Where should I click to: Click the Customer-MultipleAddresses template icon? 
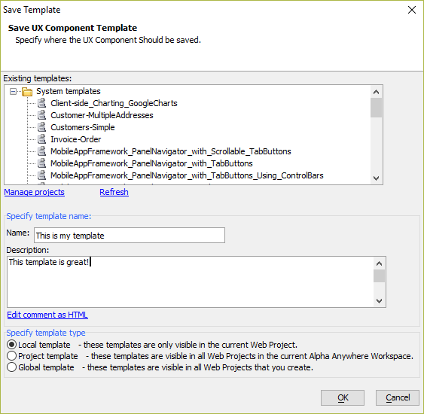[41, 115]
